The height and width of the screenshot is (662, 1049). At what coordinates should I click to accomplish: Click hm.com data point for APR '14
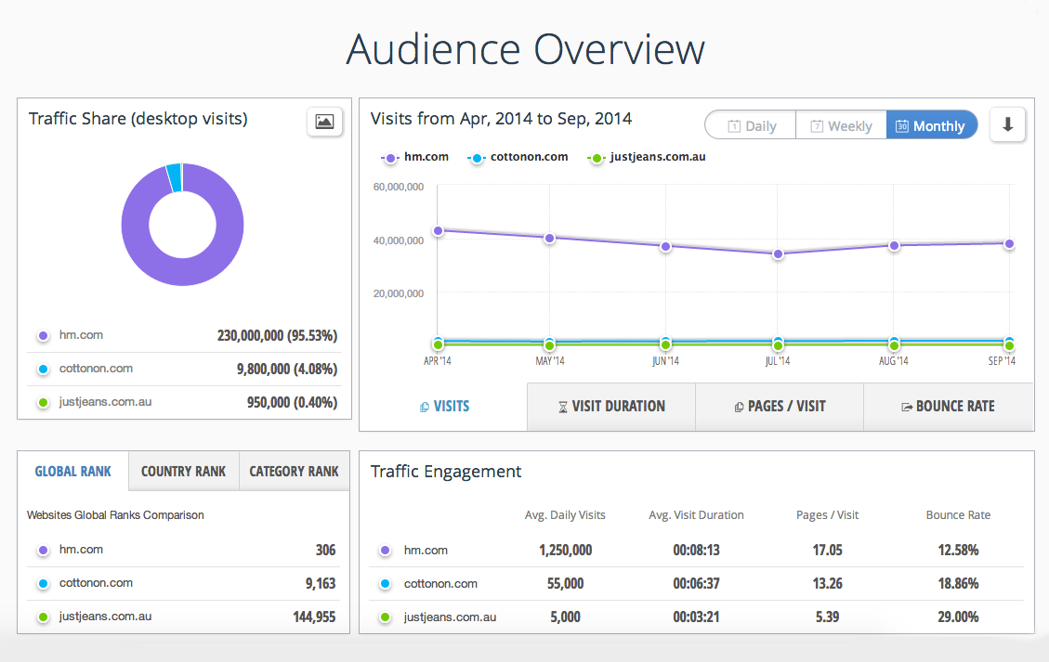[x=439, y=230]
